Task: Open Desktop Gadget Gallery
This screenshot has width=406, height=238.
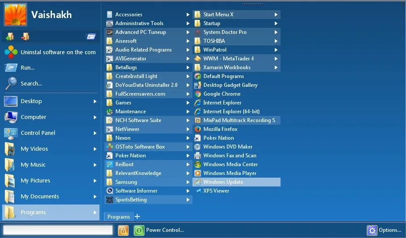Action: 236,85
